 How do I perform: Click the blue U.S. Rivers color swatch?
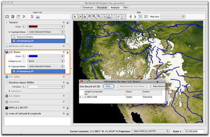(33, 56)
